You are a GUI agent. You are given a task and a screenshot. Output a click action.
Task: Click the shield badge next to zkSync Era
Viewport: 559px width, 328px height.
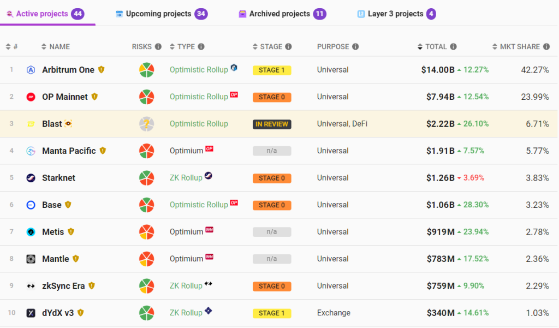(92, 285)
